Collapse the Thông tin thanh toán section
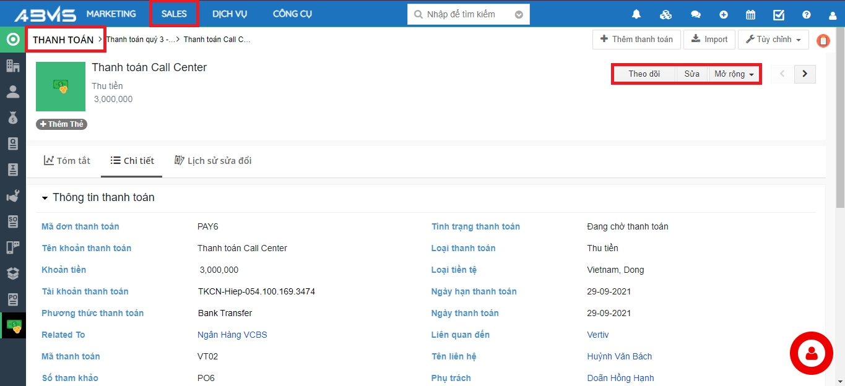 click(x=45, y=198)
